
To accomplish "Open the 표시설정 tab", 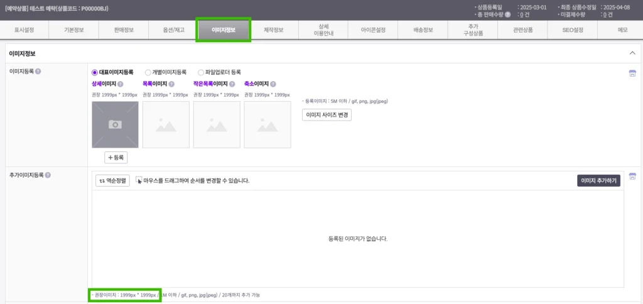I will [x=24, y=30].
